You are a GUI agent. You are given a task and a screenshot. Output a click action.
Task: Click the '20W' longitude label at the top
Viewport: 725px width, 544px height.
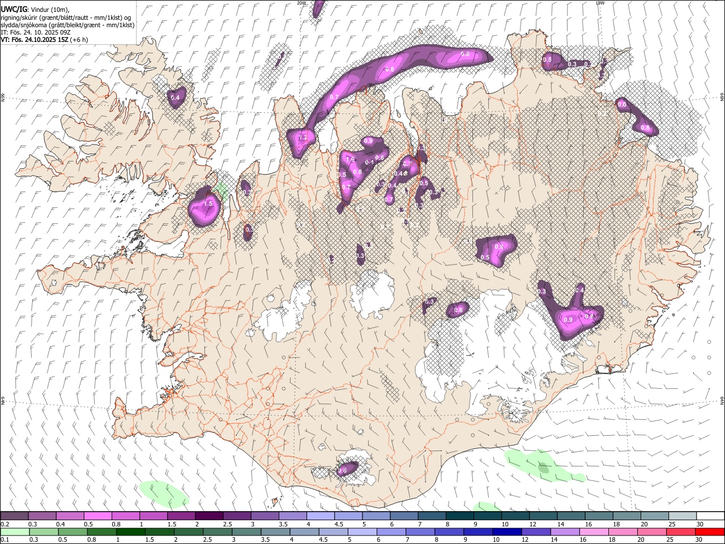pyautogui.click(x=301, y=3)
